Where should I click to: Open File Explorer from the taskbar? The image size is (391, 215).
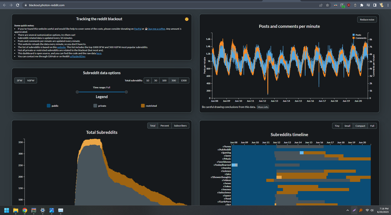[x=16, y=210]
